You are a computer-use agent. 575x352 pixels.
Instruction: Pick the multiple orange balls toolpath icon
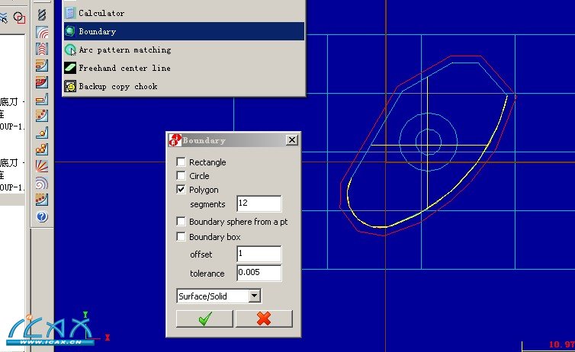point(42,149)
